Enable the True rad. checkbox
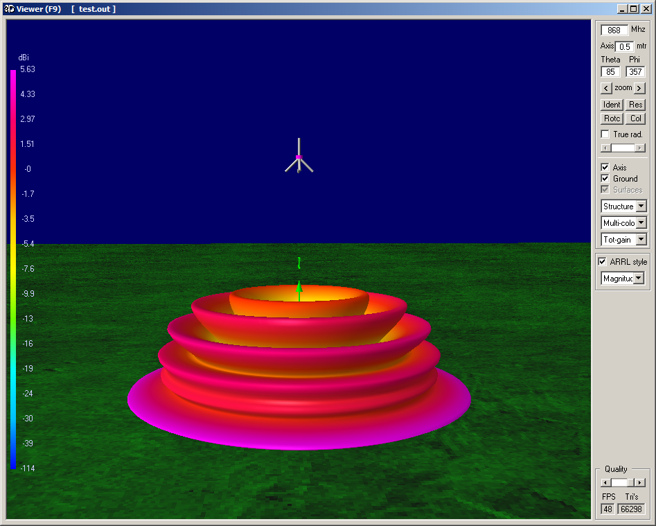656x526 pixels. pyautogui.click(x=605, y=134)
